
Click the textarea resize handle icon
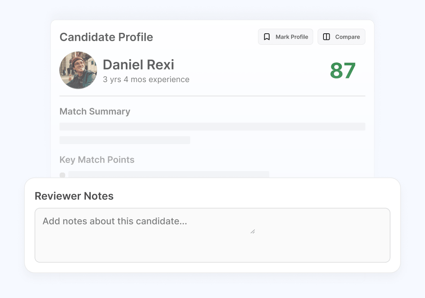click(x=253, y=232)
